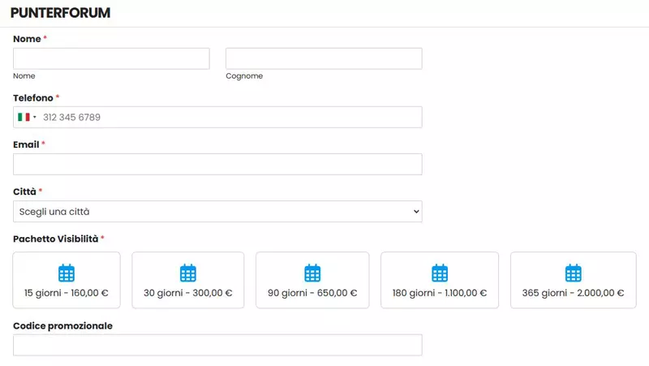Select the 365 giorni - 2.000,00 € package

pos(574,280)
